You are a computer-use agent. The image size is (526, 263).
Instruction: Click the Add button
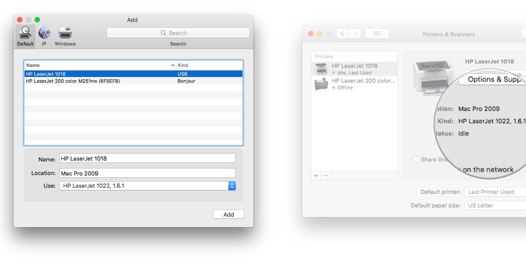(x=229, y=214)
